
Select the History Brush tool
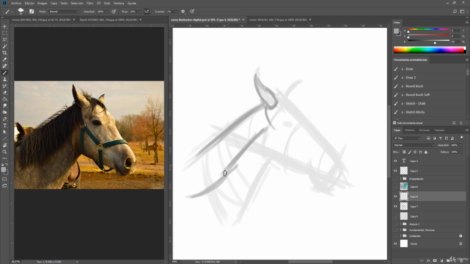(5, 86)
